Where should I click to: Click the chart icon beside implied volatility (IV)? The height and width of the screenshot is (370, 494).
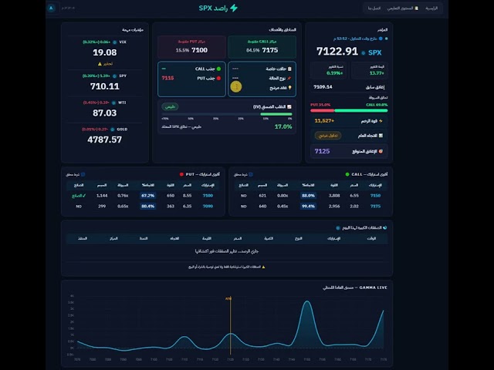289,107
